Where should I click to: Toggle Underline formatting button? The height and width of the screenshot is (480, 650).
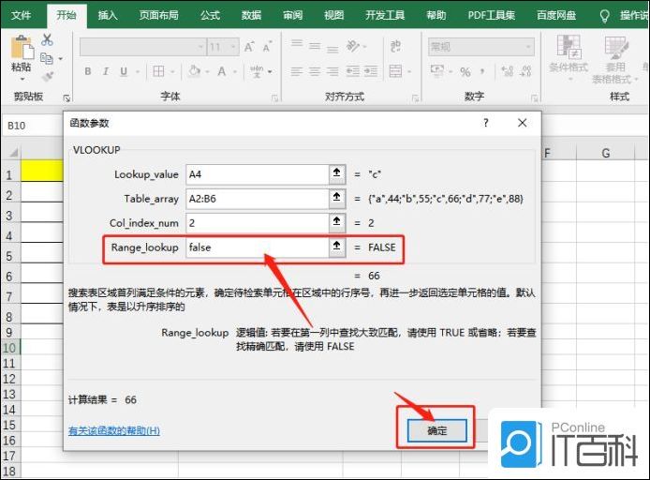coord(124,71)
